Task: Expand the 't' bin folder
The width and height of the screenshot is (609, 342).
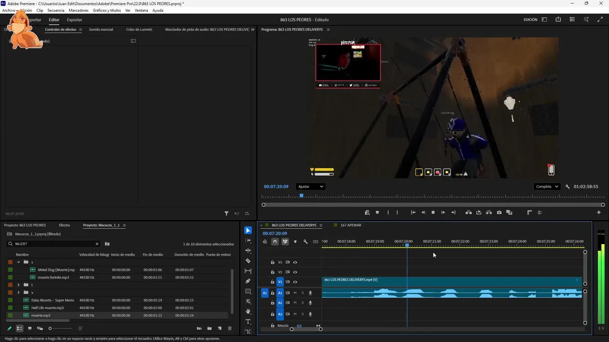Action: 19,285
